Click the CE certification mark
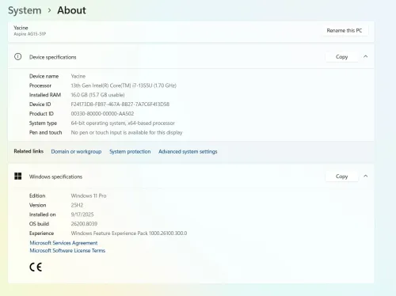The width and height of the screenshot is (396, 296). (x=36, y=267)
